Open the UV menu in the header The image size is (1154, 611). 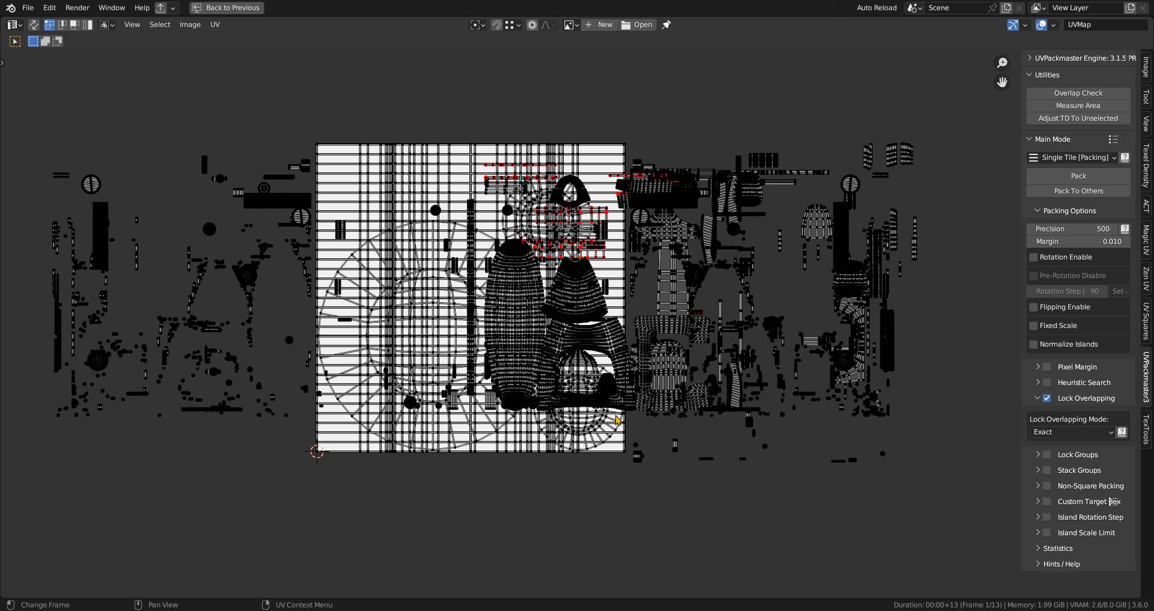[215, 25]
